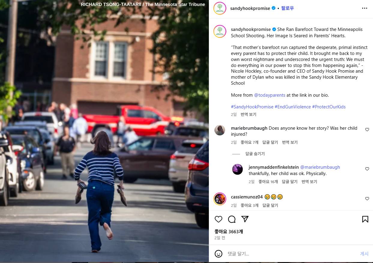This screenshot has height=263, width=373.
Task: View mariebrumbaugh's profile picture
Action: click(x=220, y=130)
